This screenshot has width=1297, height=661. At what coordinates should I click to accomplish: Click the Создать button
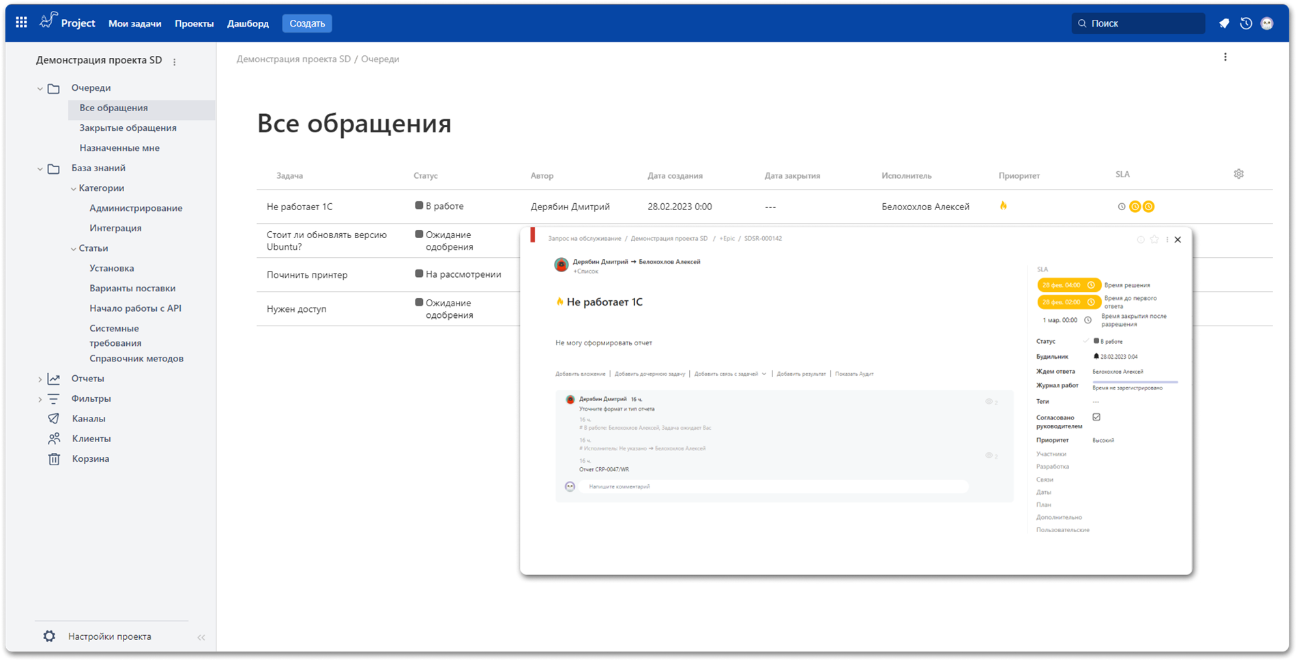(x=306, y=23)
